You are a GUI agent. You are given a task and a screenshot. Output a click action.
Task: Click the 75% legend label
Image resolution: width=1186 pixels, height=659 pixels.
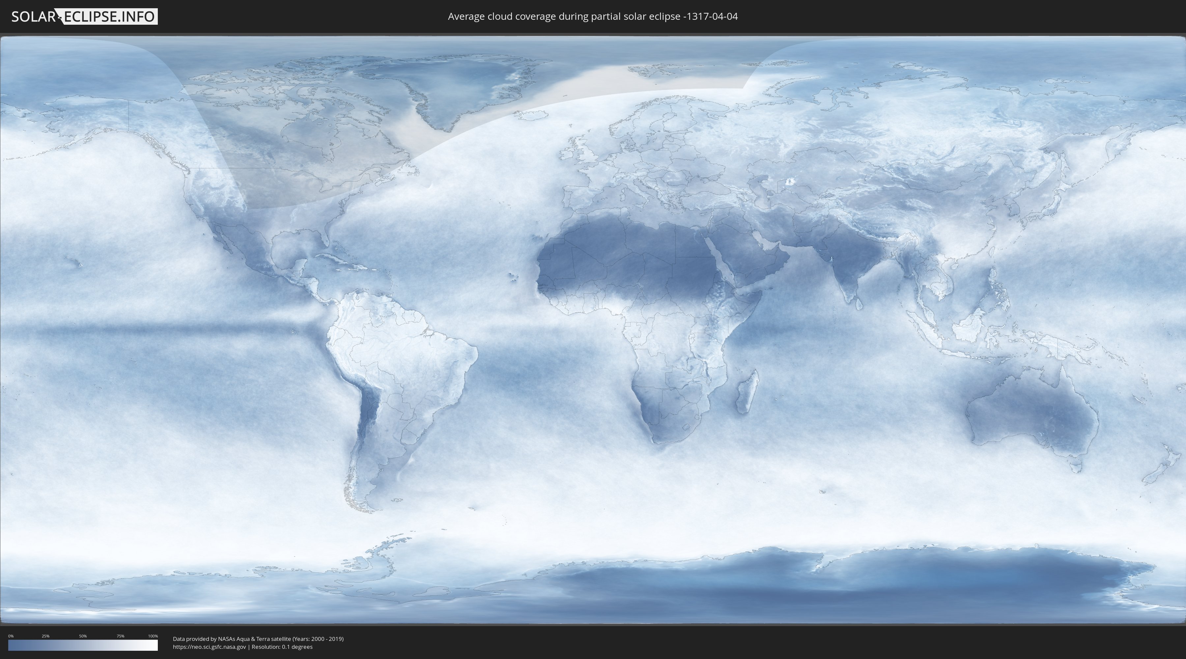120,636
